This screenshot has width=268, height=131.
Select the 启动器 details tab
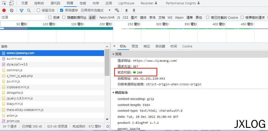160,46
